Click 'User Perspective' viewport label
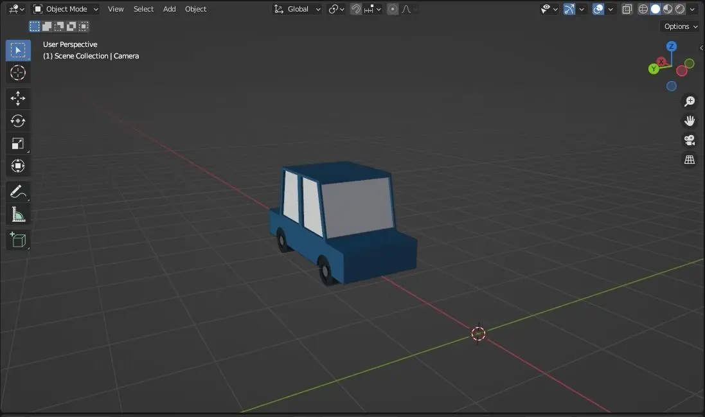This screenshot has height=417, width=705. 70,44
